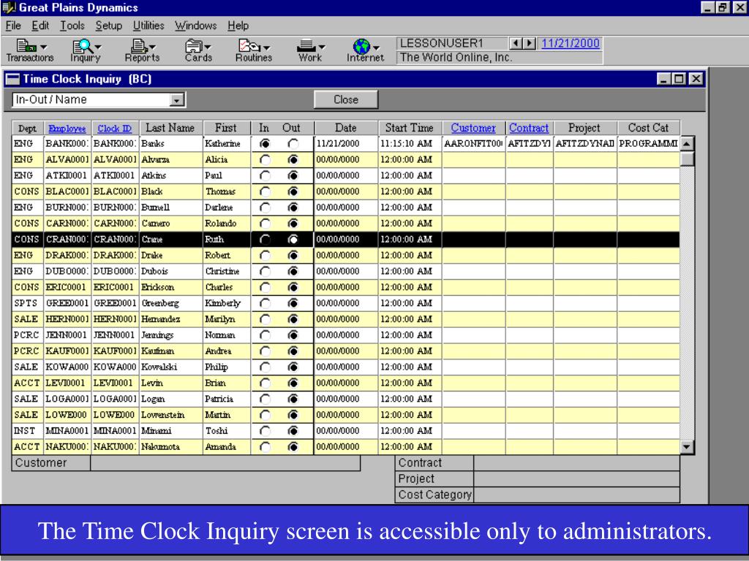
Task: Click the 'JENN0001' employee ID cell
Action: (x=67, y=335)
